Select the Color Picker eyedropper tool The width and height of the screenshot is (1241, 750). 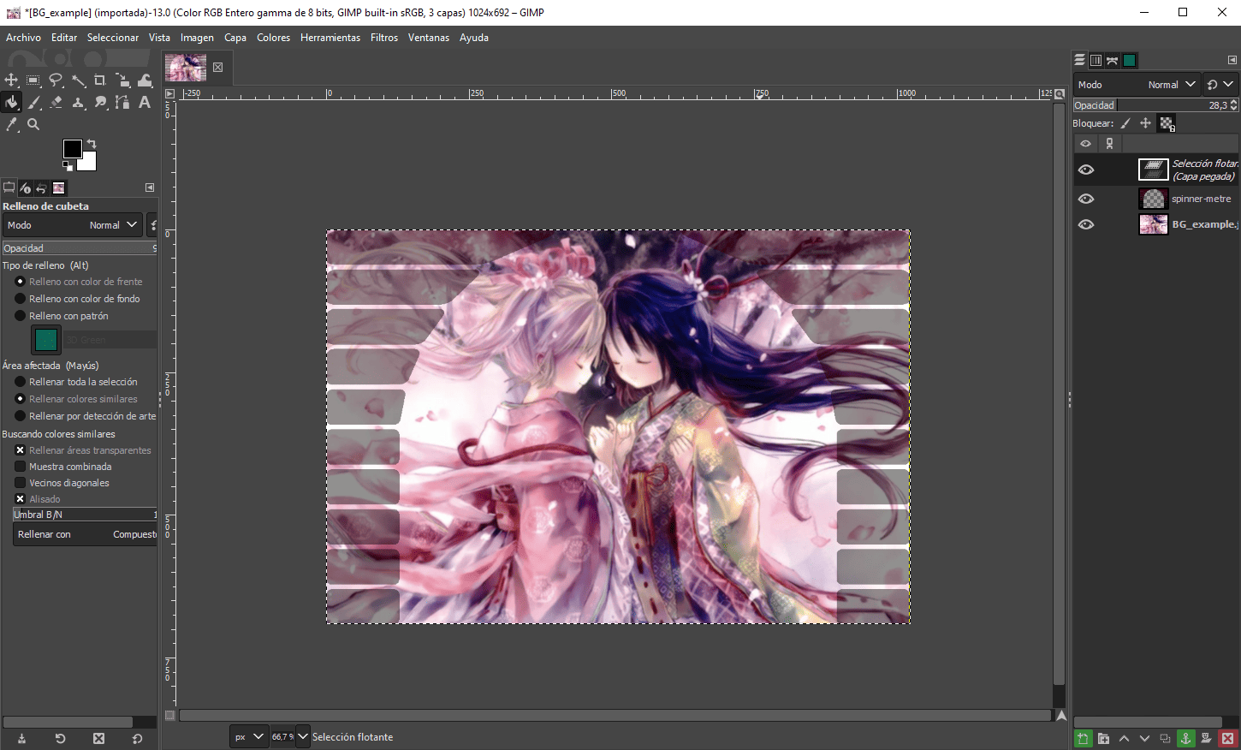tap(11, 124)
